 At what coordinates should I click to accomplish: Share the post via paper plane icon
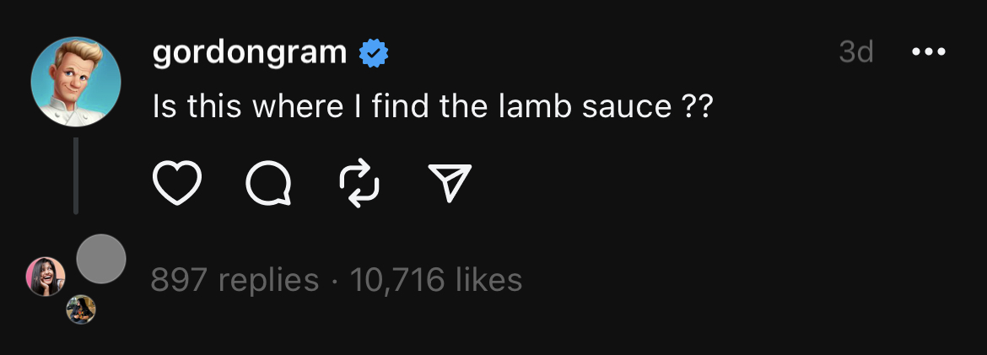coord(449,183)
